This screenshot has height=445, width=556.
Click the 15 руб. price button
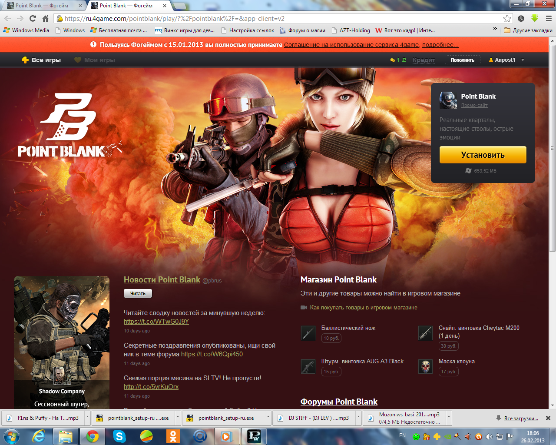click(x=331, y=372)
